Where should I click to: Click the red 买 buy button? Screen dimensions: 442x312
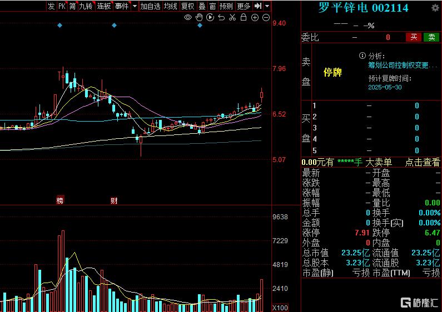(x=414, y=37)
